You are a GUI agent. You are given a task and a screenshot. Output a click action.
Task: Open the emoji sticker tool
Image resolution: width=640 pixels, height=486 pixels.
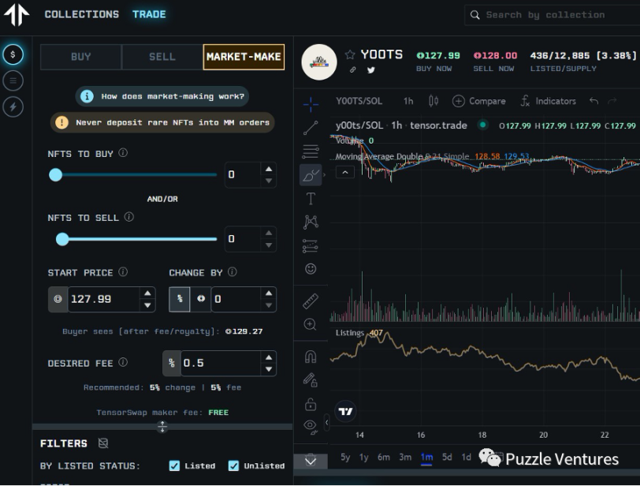[311, 269]
